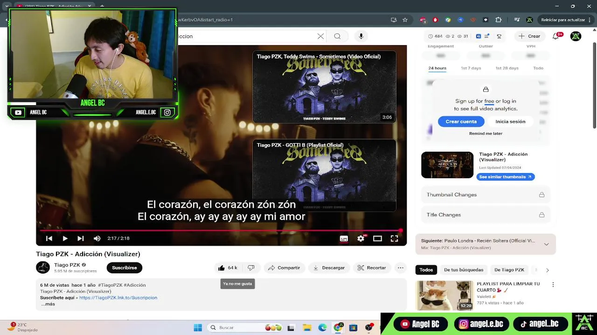This screenshot has width=597, height=335.
Task: Click Inicia sesión in analytics panel
Action: tap(510, 121)
